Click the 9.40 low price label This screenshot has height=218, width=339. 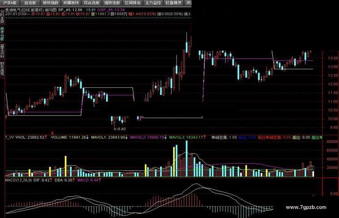(122, 129)
